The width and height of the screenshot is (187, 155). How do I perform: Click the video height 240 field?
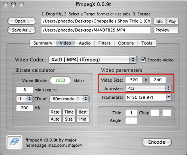tap(158, 80)
